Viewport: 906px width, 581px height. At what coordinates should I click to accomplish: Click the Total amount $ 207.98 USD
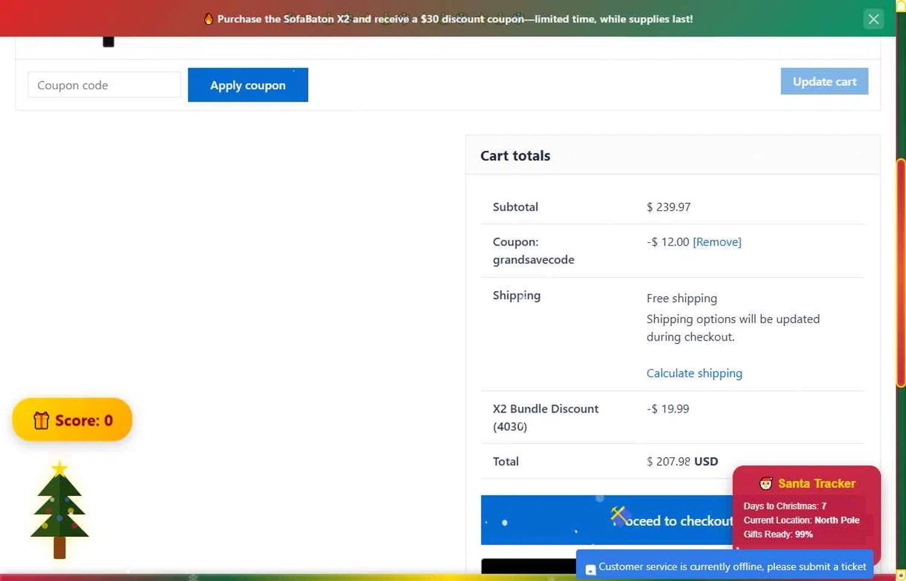point(682,461)
